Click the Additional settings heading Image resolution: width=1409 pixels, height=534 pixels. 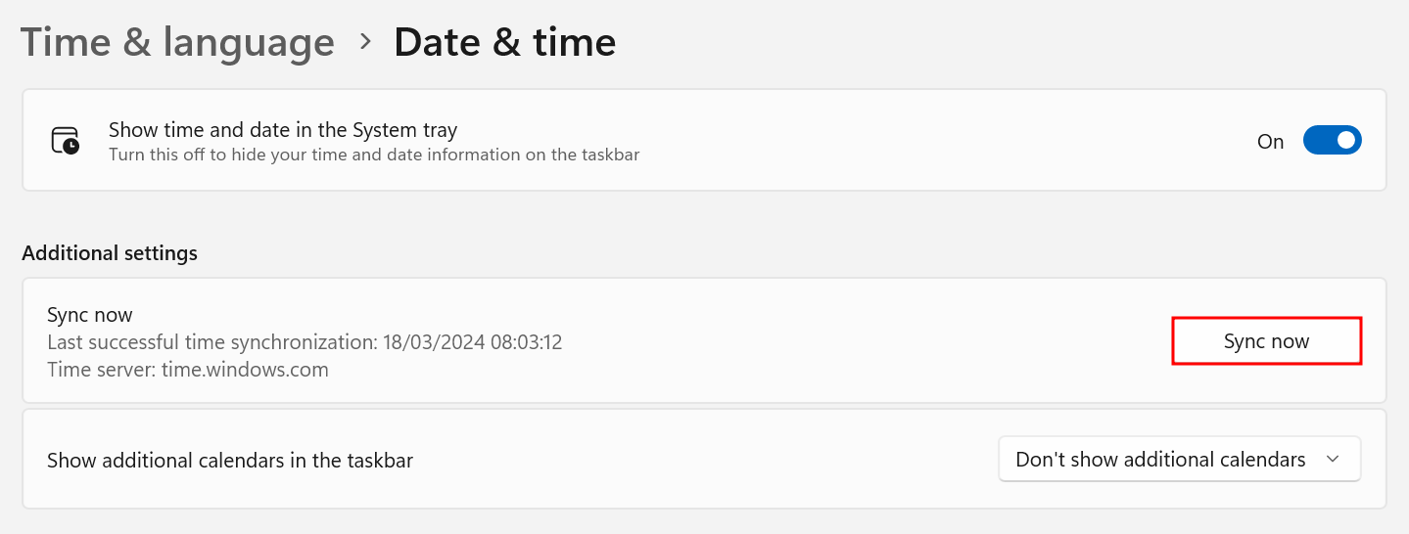pyautogui.click(x=110, y=253)
